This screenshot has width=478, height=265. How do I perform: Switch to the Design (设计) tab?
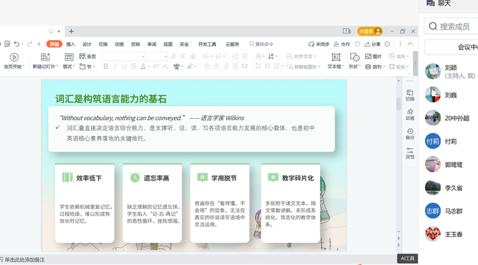coord(87,44)
